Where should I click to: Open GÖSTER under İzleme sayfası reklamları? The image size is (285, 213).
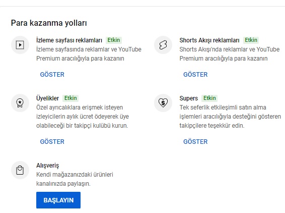(52, 75)
